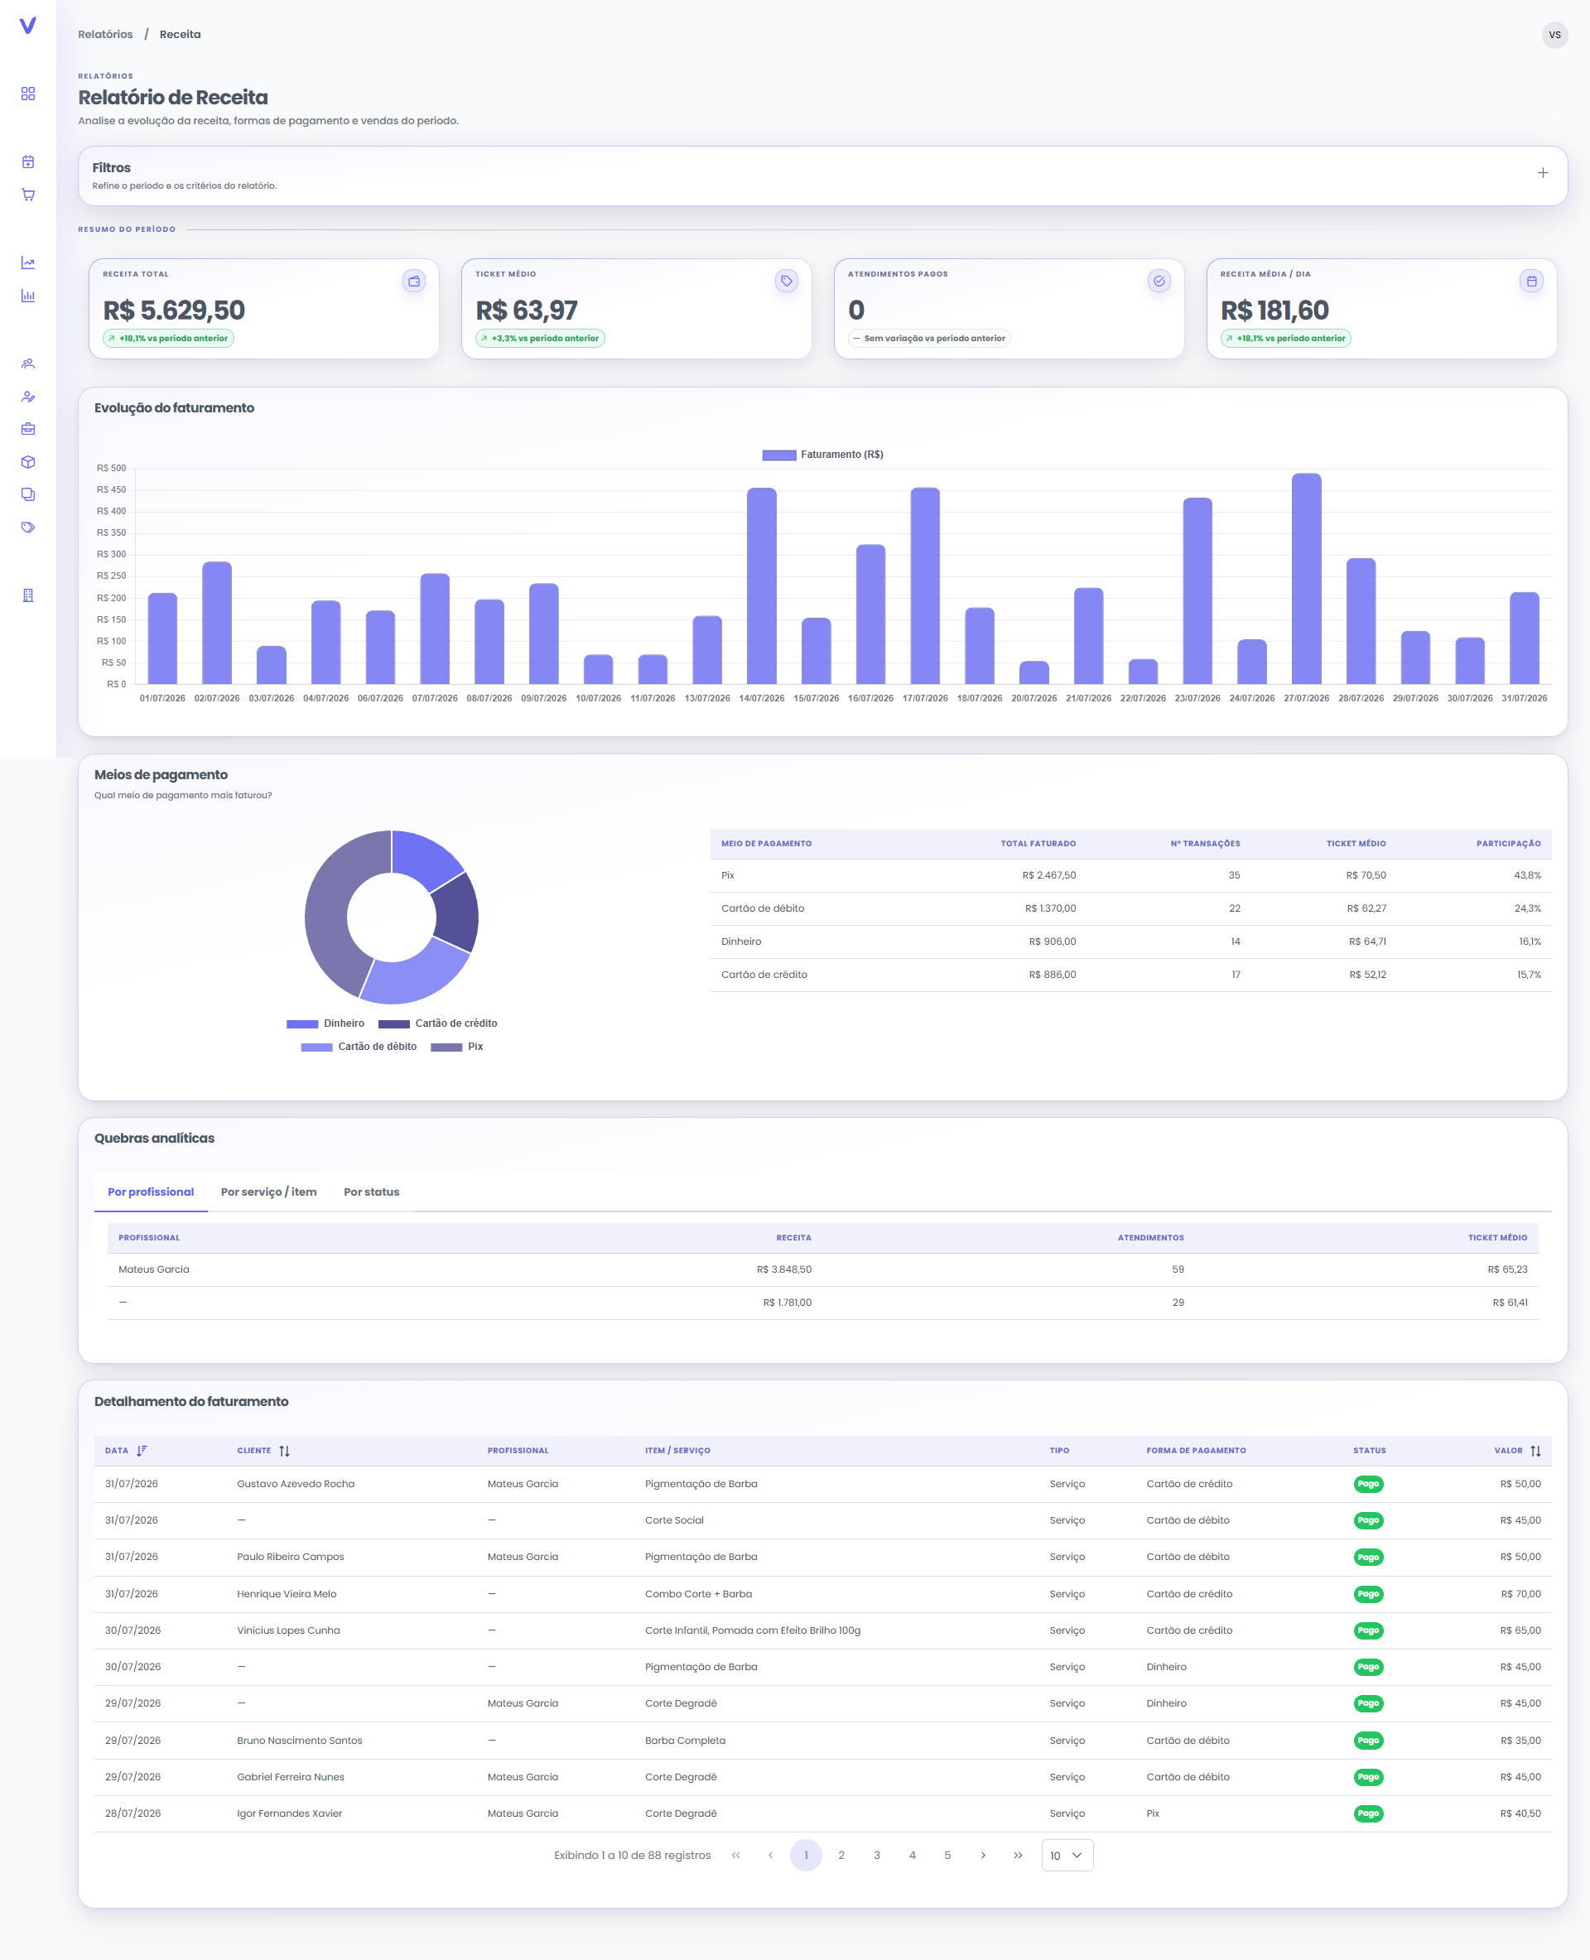
Task: Sort table by Valor column icon
Action: (1536, 1451)
